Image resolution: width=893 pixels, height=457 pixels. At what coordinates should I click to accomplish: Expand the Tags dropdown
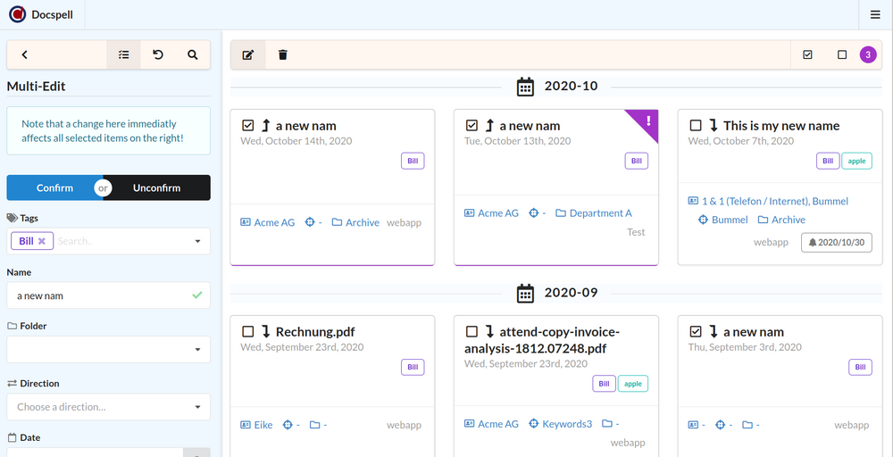pos(197,241)
